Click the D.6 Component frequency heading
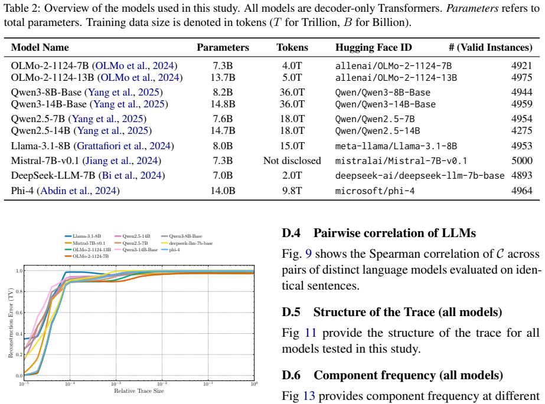 point(393,375)
